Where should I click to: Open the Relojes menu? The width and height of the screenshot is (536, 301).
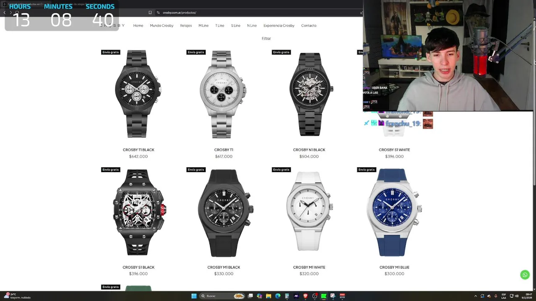pos(186,26)
